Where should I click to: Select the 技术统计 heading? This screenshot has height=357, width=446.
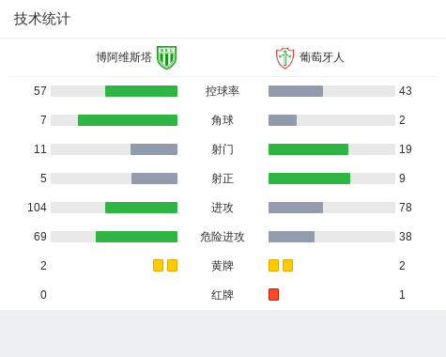click(x=42, y=19)
